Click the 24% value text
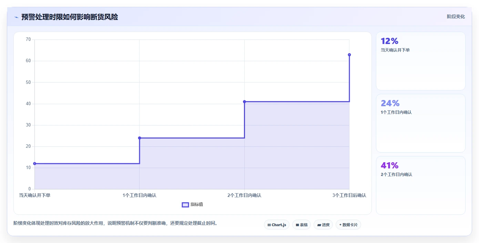Image resolution: width=479 pixels, height=243 pixels. click(x=390, y=103)
